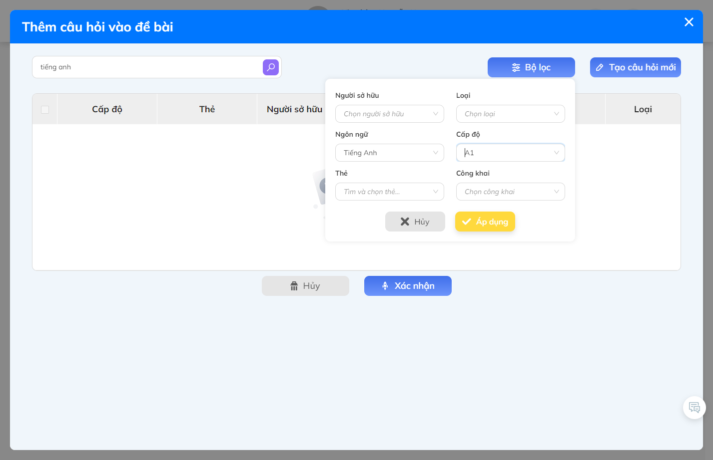Click Tạo câu hỏi mới button
Screen dimensions: 713x460
(x=635, y=67)
